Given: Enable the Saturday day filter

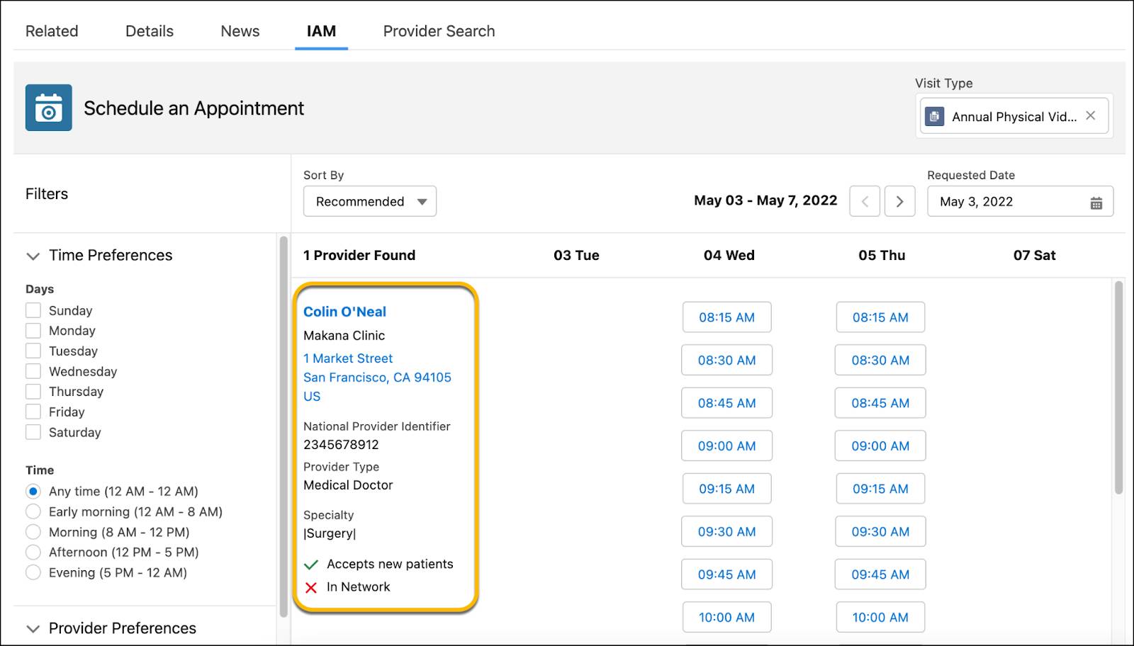Looking at the screenshot, I should tap(33, 432).
